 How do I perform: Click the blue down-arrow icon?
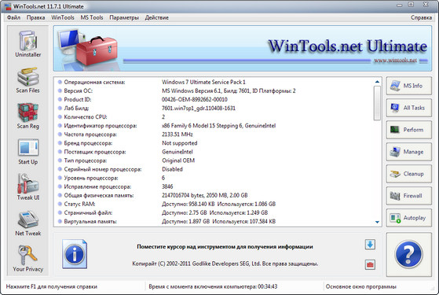click(370, 245)
